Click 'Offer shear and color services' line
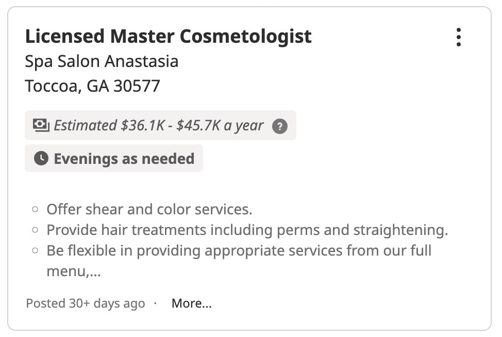The width and height of the screenshot is (502, 337). pos(149,210)
